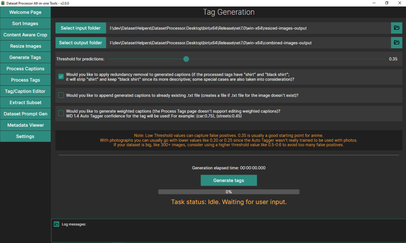Image resolution: width=406 pixels, height=243 pixels.
Task: Open the Tag/Caption Editor page
Action: 25,91
